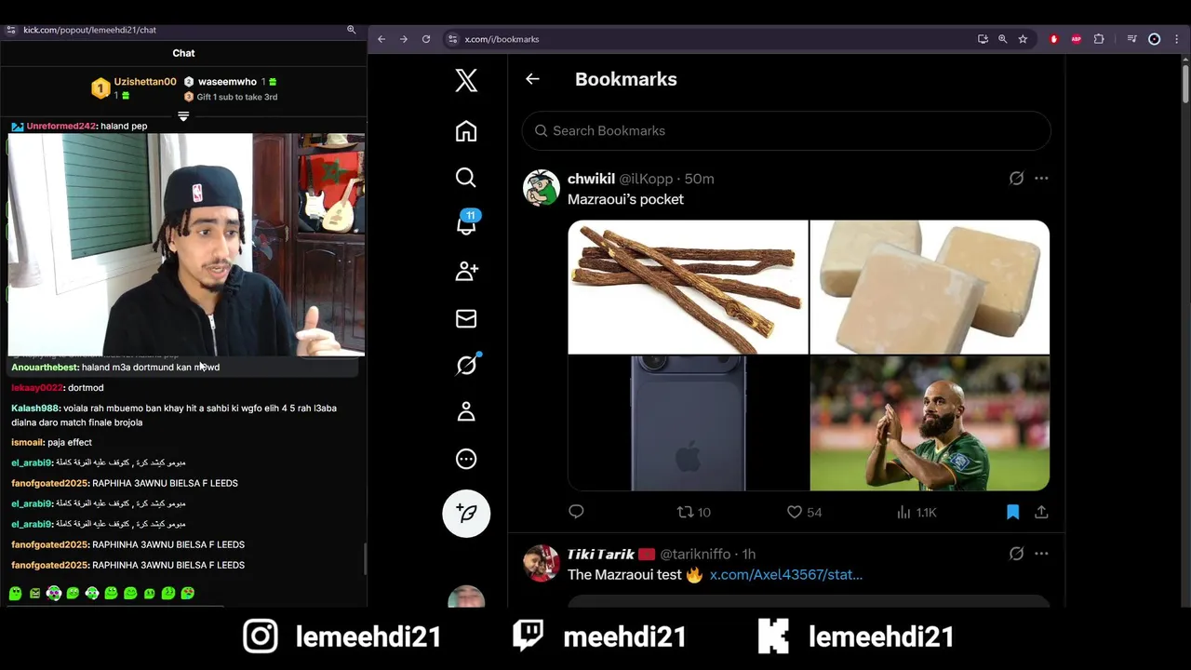
Task: Collapse the chat leaderboard arrow
Action: point(183,116)
